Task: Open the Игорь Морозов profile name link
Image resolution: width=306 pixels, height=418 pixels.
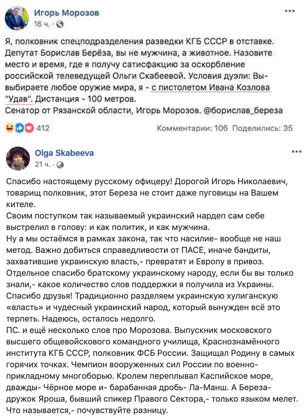Action: pyautogui.click(x=67, y=13)
